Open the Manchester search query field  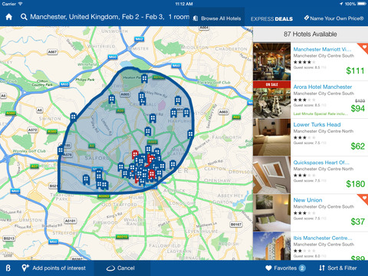tap(110, 17)
